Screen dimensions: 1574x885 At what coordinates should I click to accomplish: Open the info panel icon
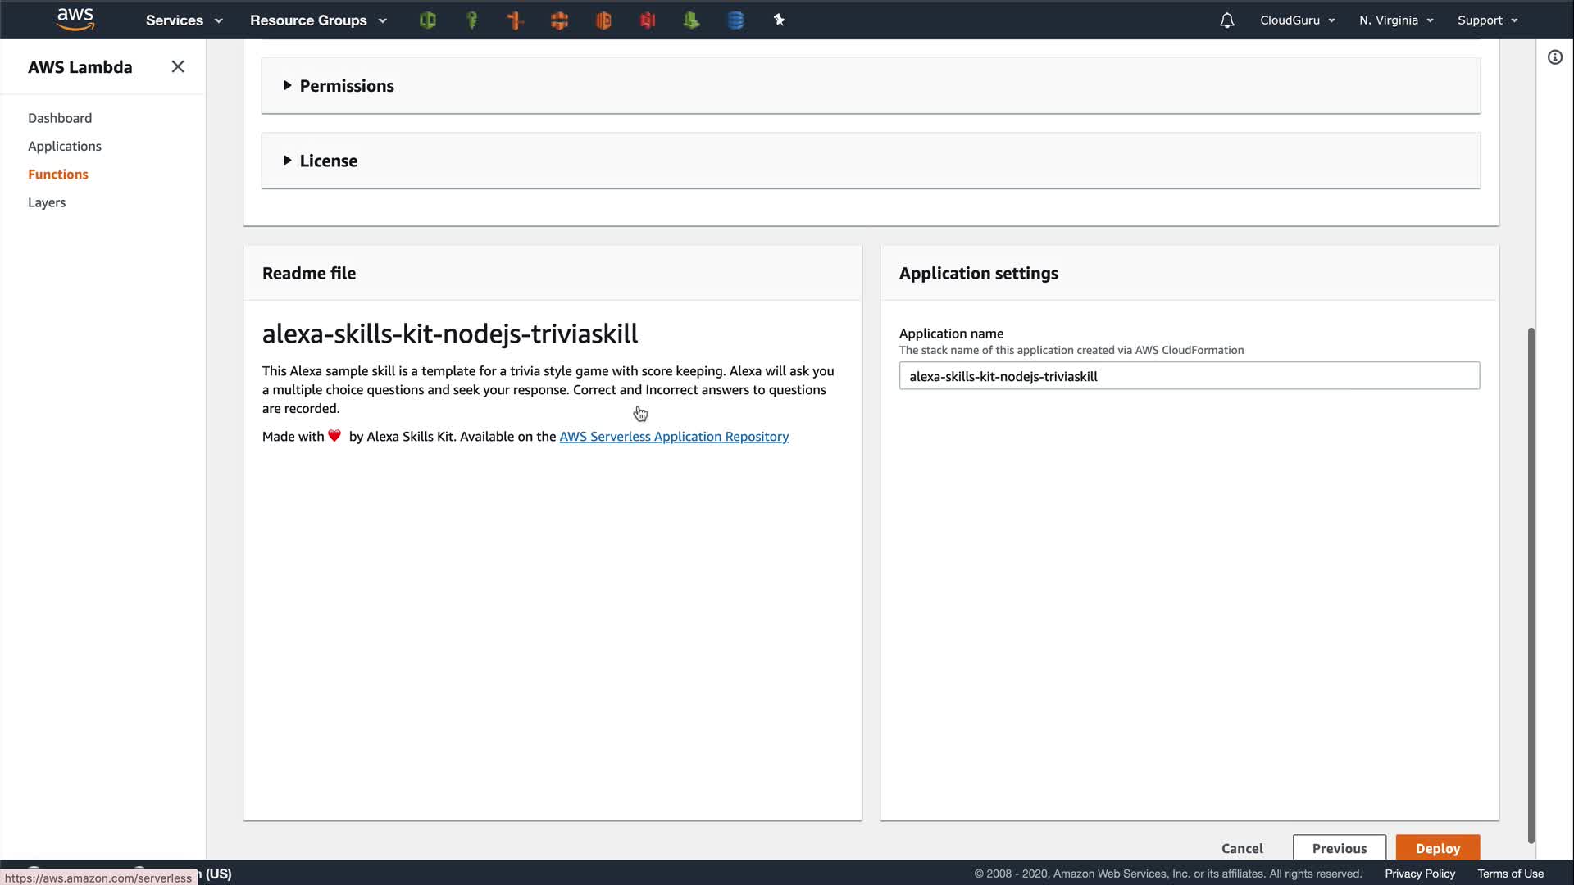(x=1554, y=57)
